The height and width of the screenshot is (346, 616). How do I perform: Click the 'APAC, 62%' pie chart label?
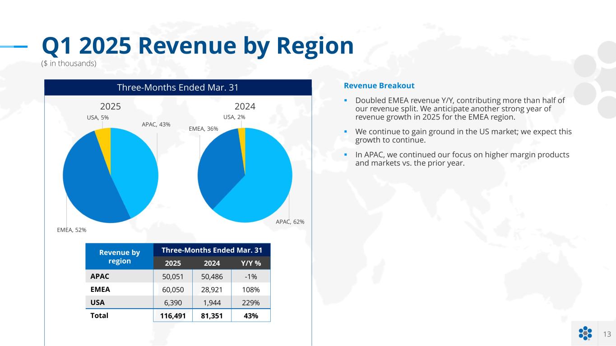coord(290,222)
